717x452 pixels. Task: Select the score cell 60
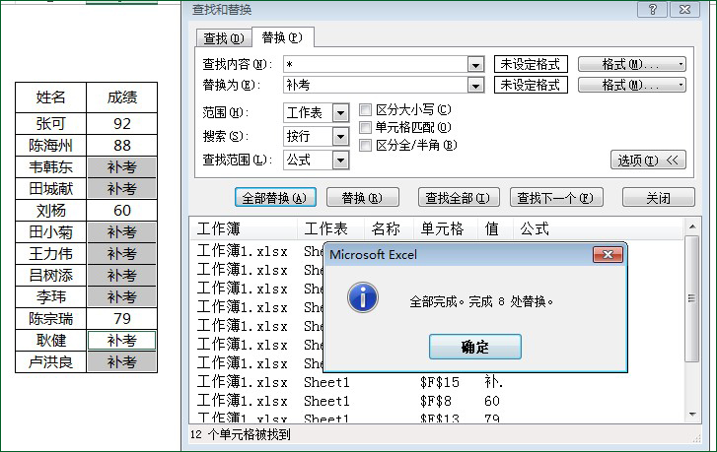pos(122,211)
